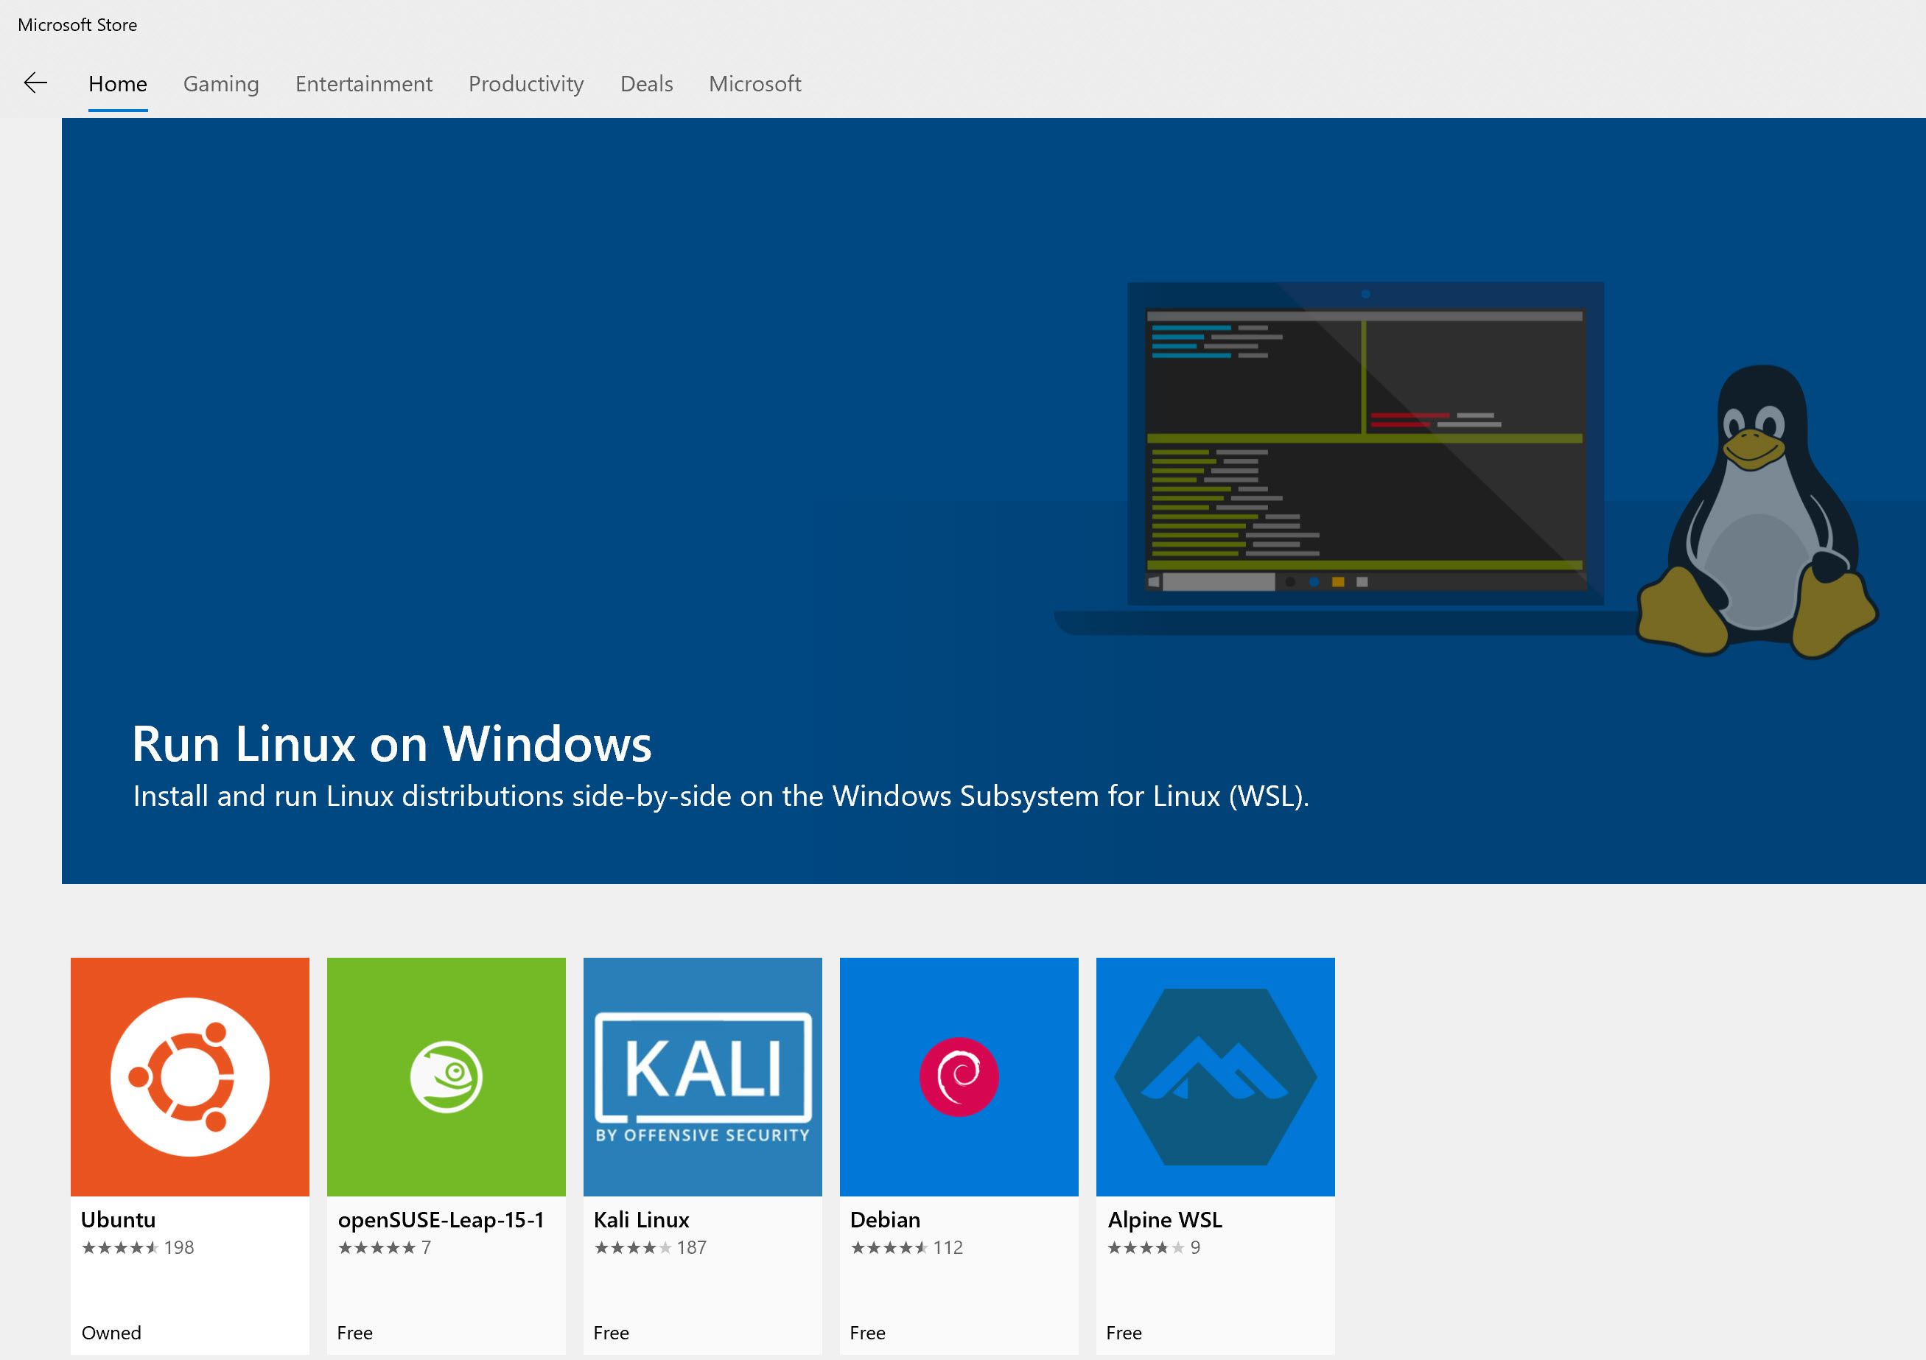Image resolution: width=1926 pixels, height=1360 pixels.
Task: Click the Debian swirl logo tile
Action: point(959,1076)
